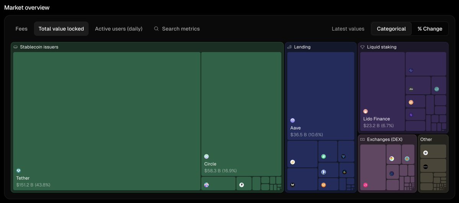Image resolution: width=459 pixels, height=203 pixels.
Task: Click white logo with orange mark in Lending
Action: coord(292,162)
